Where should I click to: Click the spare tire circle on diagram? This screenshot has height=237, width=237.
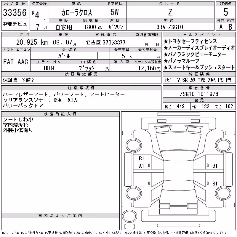coord(129,216)
